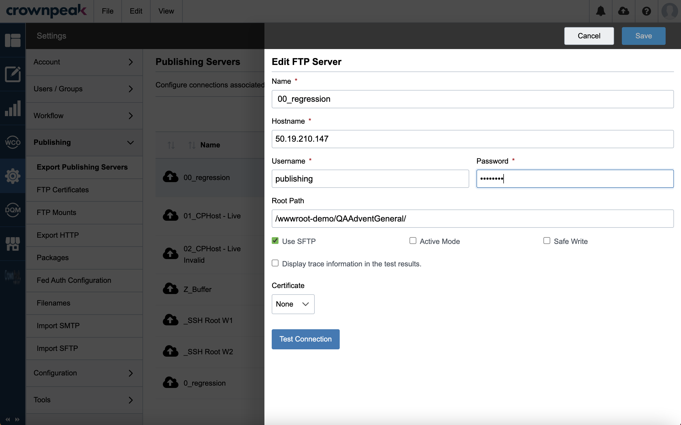The height and width of the screenshot is (425, 681).
Task: Collapse sidebar with double left arrows
Action: click(x=8, y=419)
